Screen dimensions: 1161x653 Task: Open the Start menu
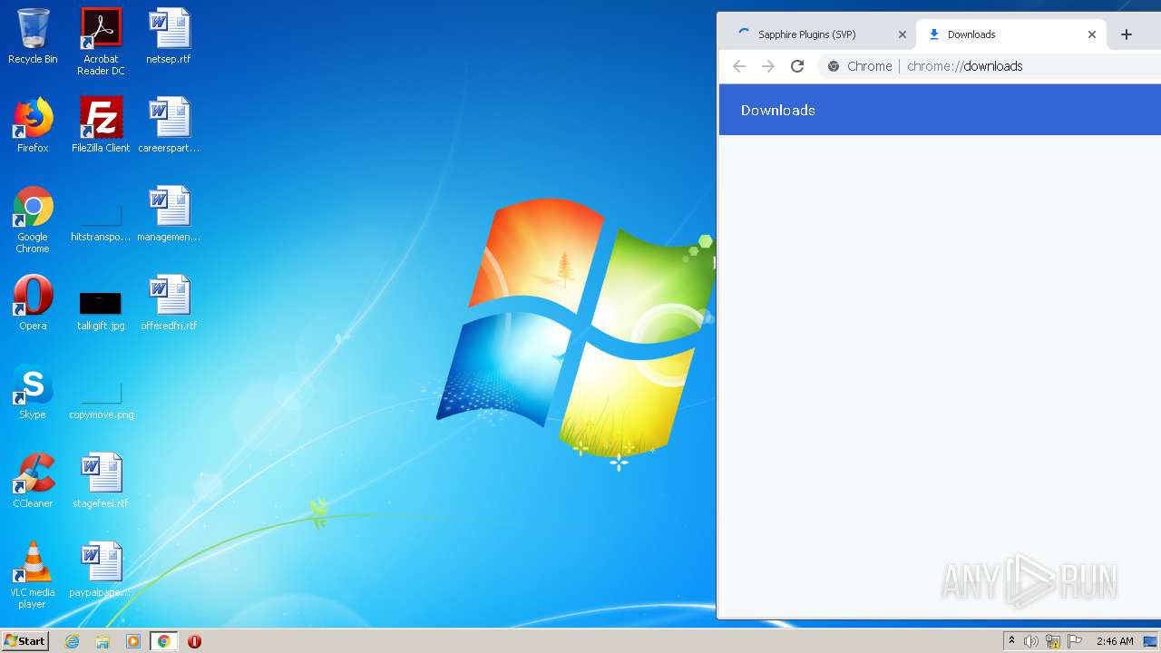coord(25,641)
